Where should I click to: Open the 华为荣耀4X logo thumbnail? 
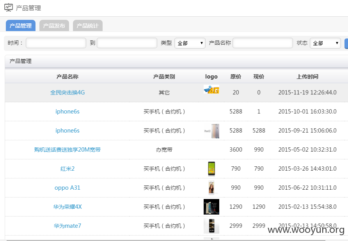coord(211,207)
